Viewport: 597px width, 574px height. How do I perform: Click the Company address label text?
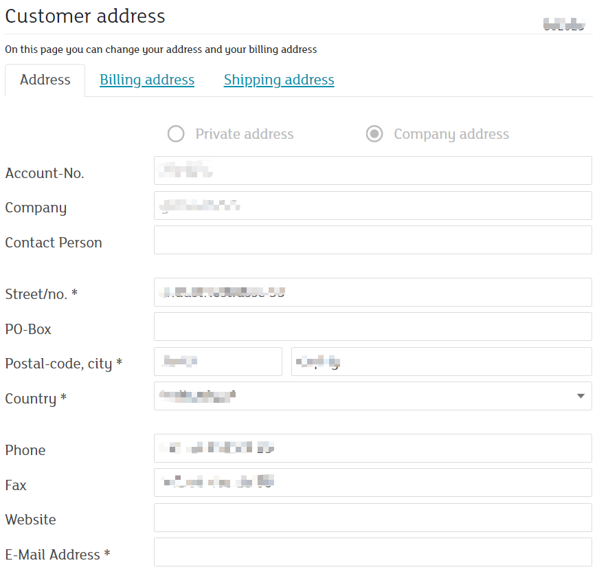[451, 135]
